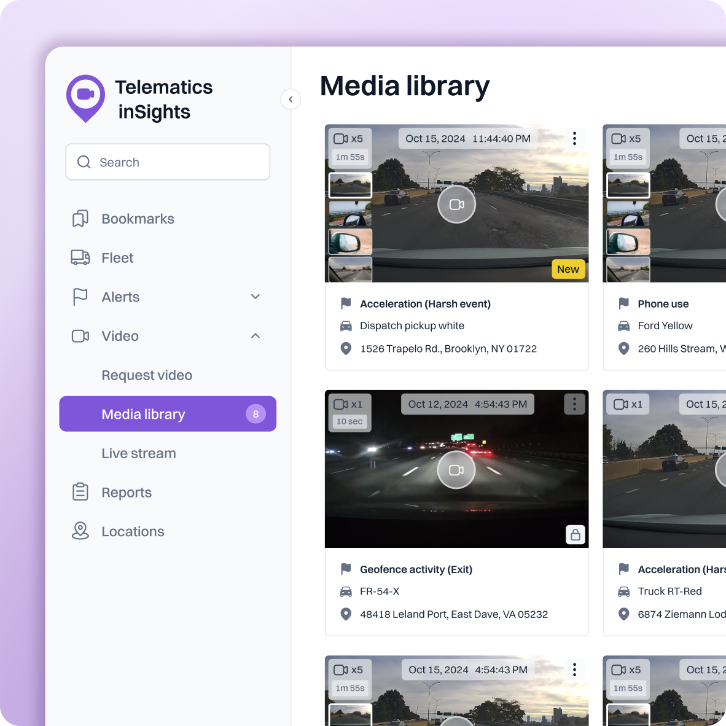Viewport: 726px width, 726px height.
Task: Collapse the sidebar with the chevron button
Action: click(x=291, y=99)
